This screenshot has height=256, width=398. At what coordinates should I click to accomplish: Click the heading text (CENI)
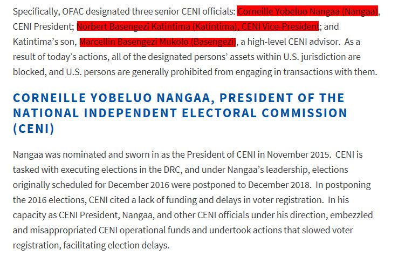[33, 129]
